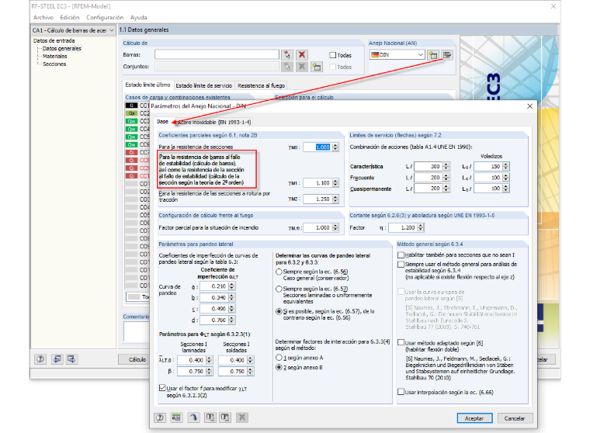Click the γM0 1.000 value field

(x=318, y=147)
